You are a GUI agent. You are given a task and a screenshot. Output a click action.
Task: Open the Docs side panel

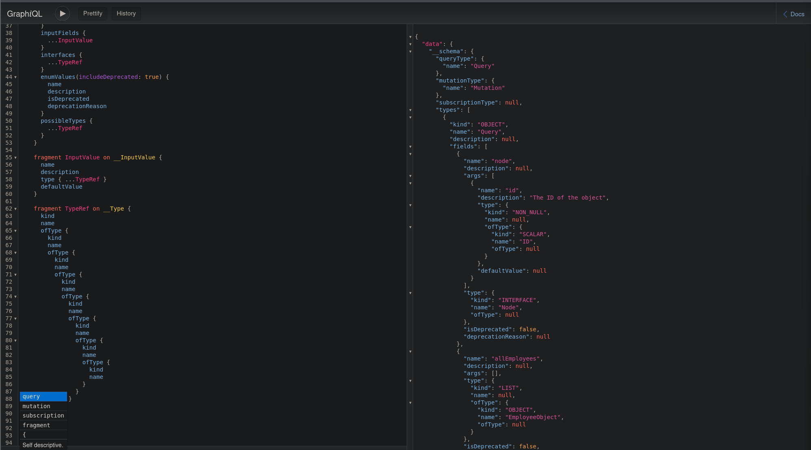coord(794,14)
